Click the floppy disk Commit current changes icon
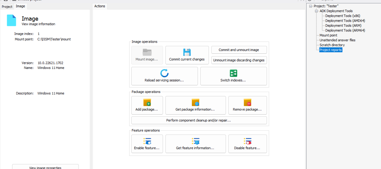The image size is (381, 169). 187,52
